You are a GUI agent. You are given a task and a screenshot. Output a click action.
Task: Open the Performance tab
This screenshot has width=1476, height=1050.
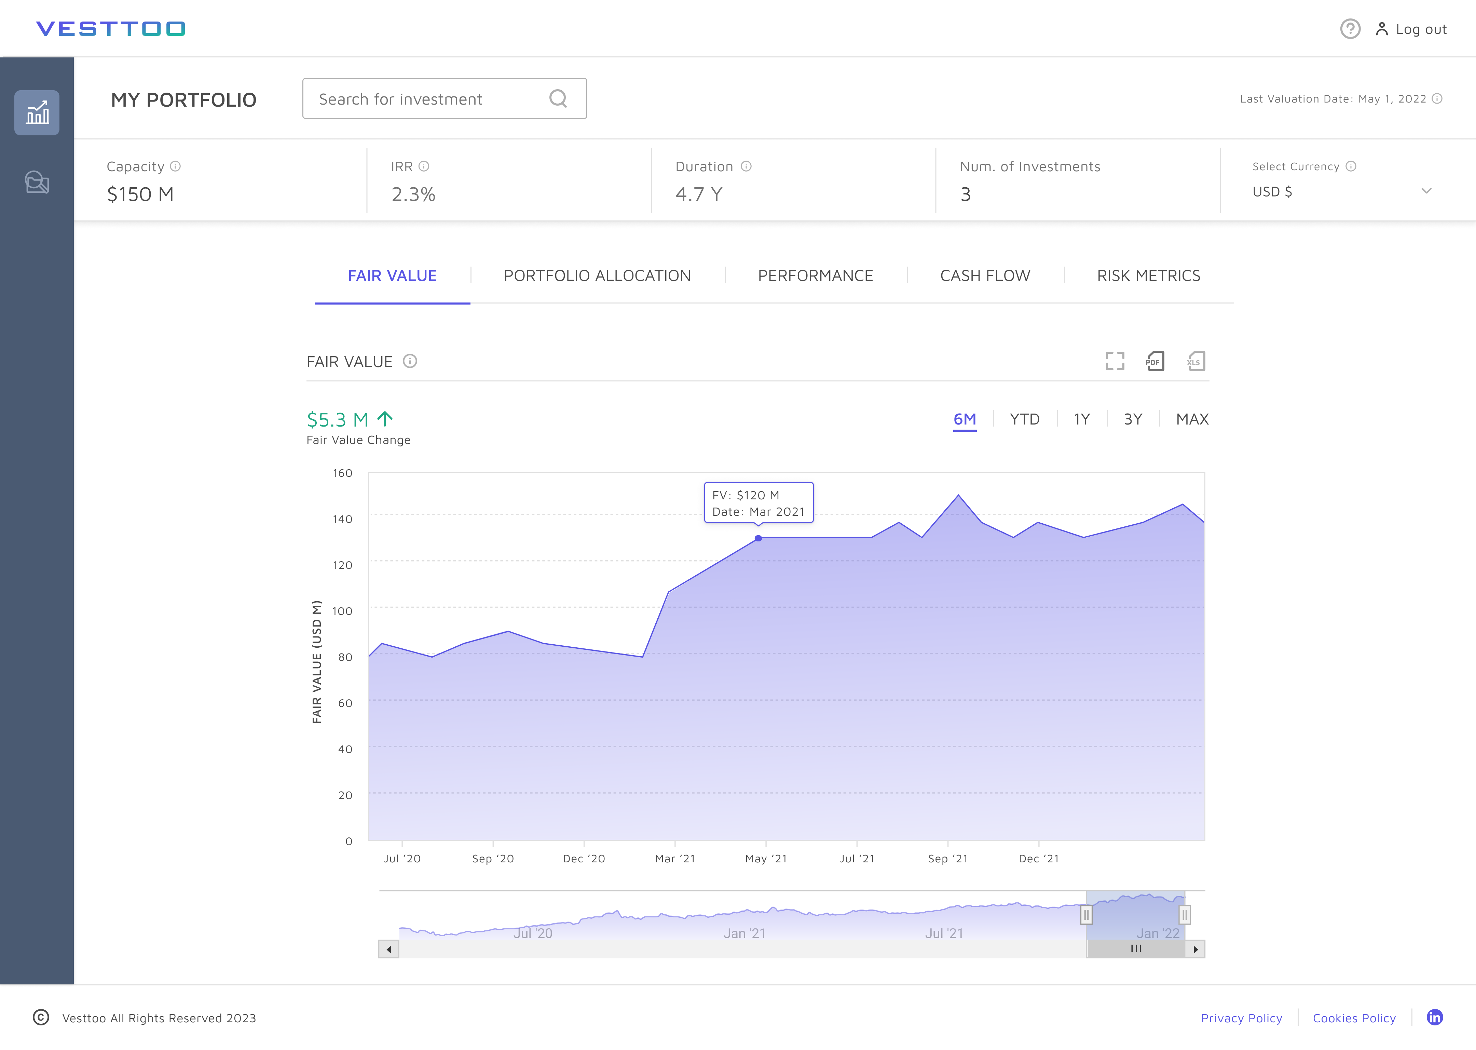click(x=815, y=275)
